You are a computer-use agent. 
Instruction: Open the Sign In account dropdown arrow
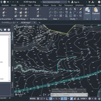pos(86,2)
